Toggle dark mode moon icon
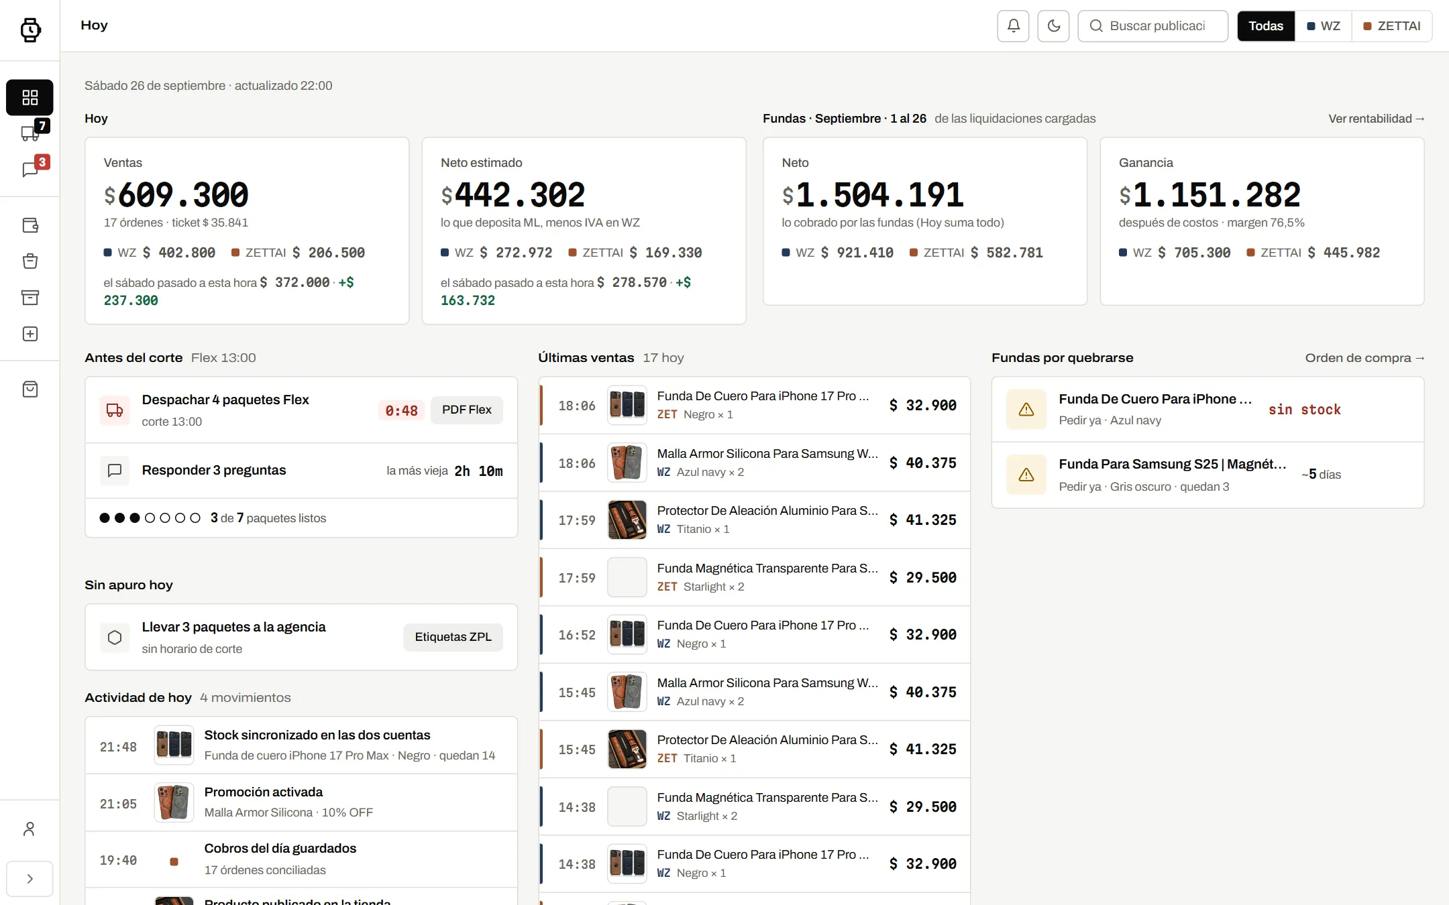Image resolution: width=1449 pixels, height=905 pixels. (1053, 26)
